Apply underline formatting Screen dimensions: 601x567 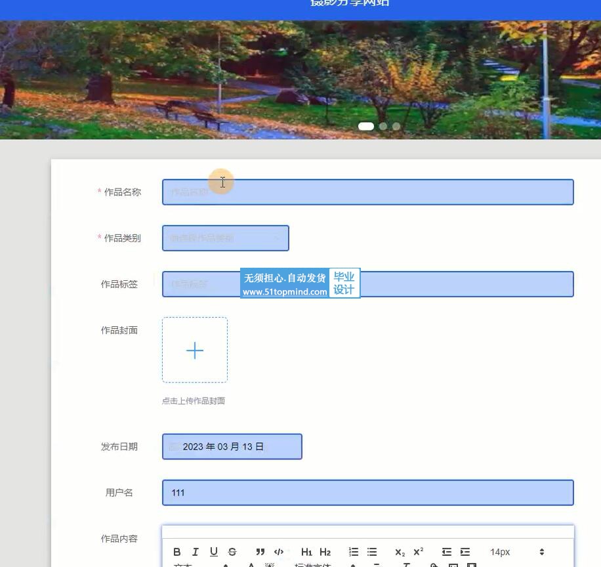pyautogui.click(x=214, y=552)
